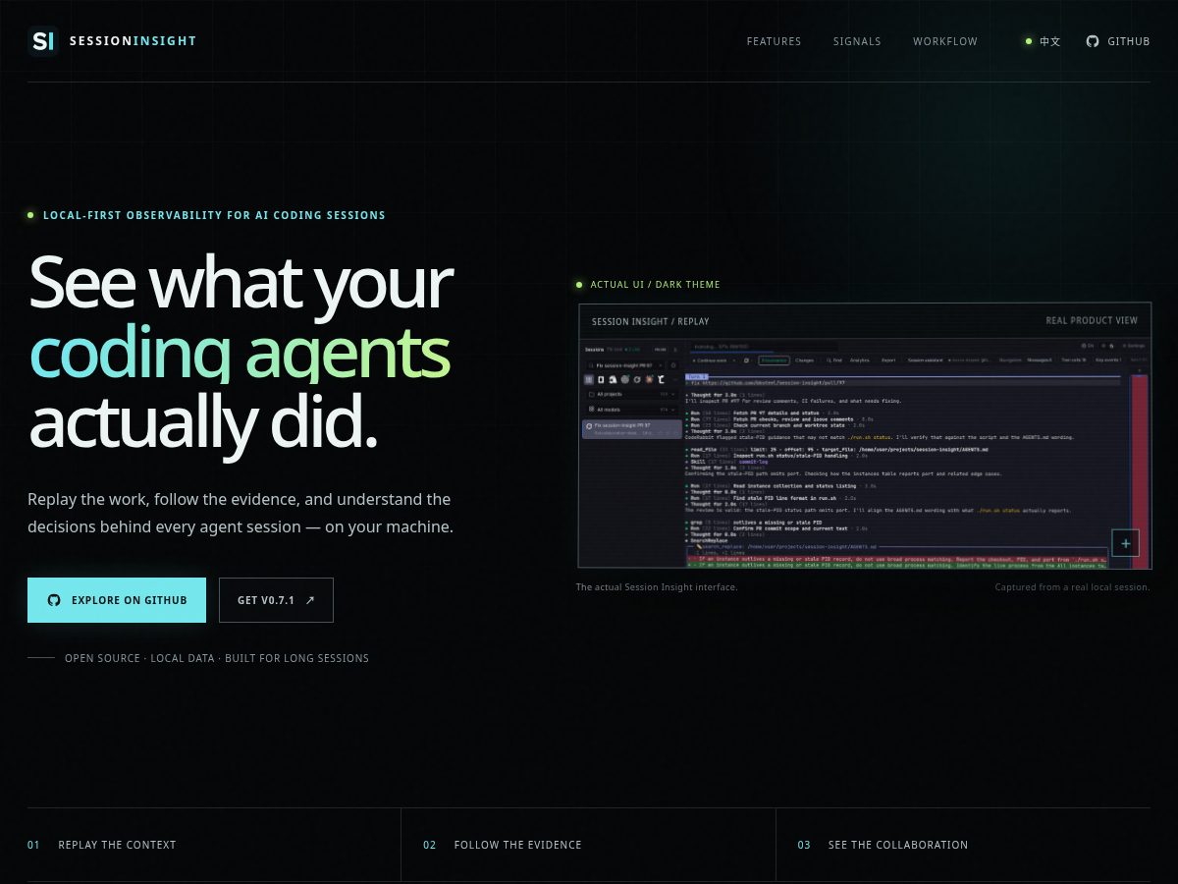Open the SESSIONINSIGHT brand home link
The height and width of the screenshot is (884, 1178).
112,41
